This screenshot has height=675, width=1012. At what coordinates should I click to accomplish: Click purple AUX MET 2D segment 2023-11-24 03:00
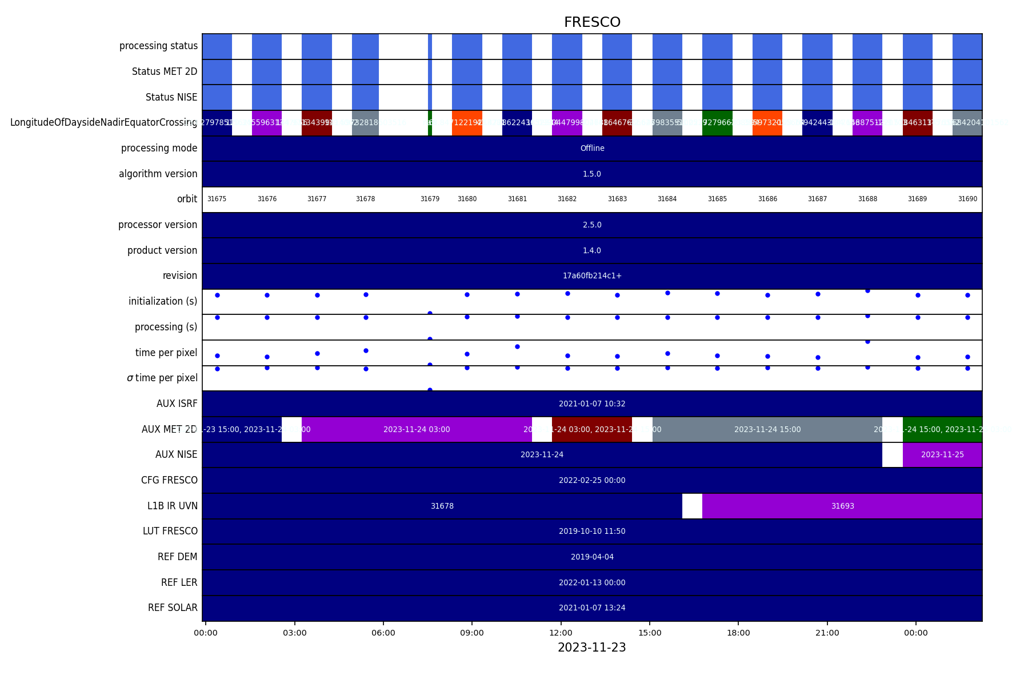(x=417, y=429)
